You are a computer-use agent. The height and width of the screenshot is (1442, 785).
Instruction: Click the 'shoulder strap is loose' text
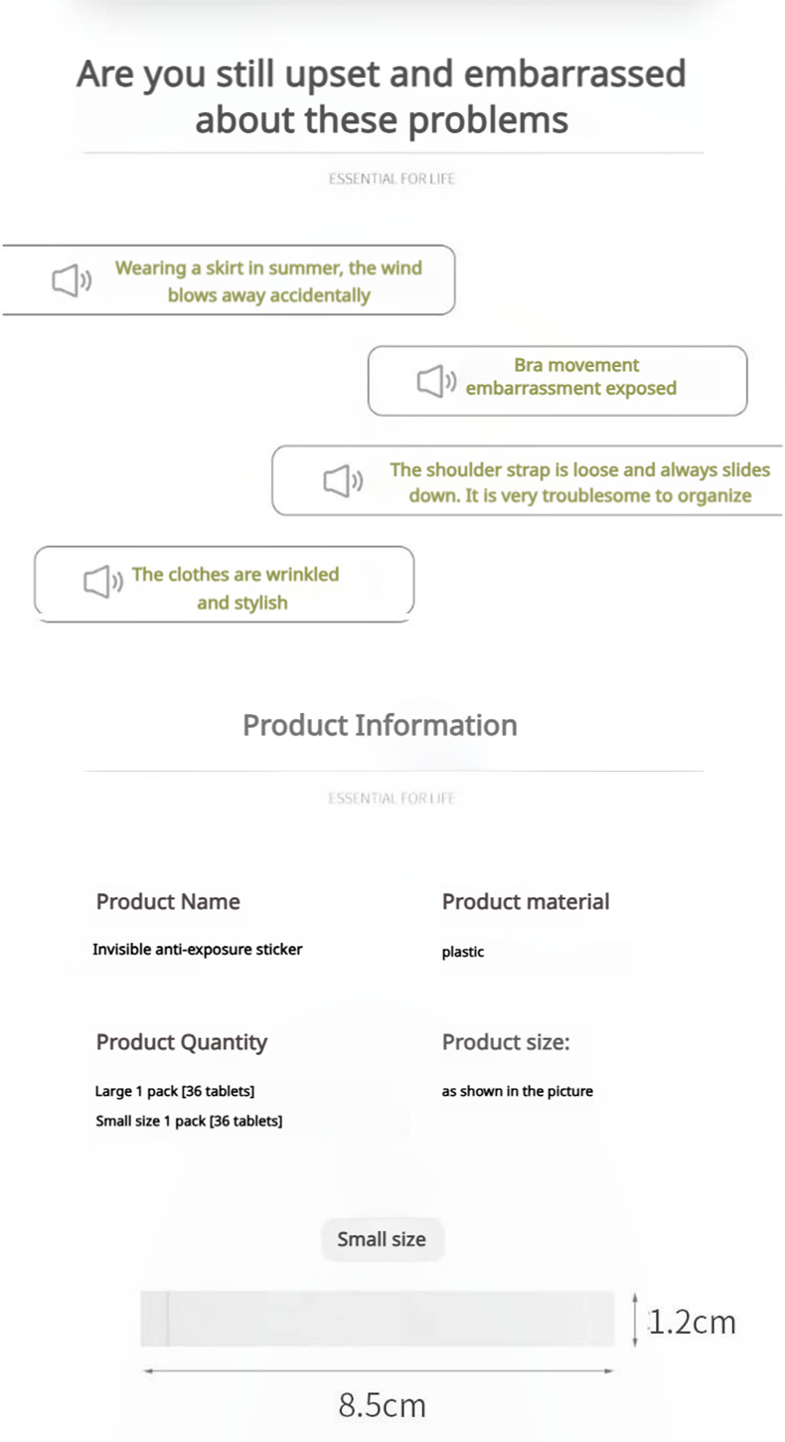tap(580, 482)
